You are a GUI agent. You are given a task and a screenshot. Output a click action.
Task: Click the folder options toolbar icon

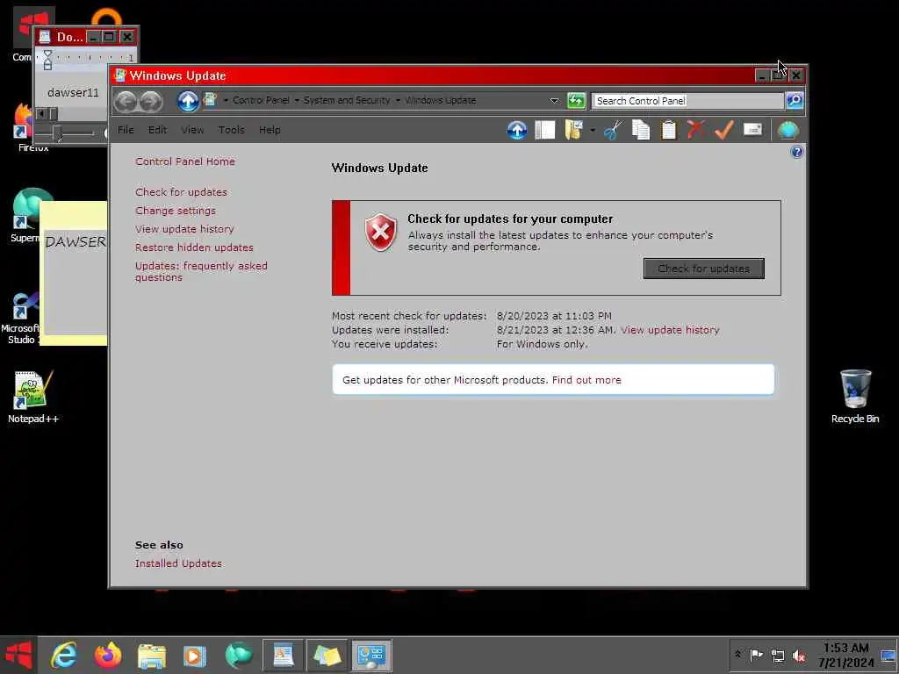point(574,130)
